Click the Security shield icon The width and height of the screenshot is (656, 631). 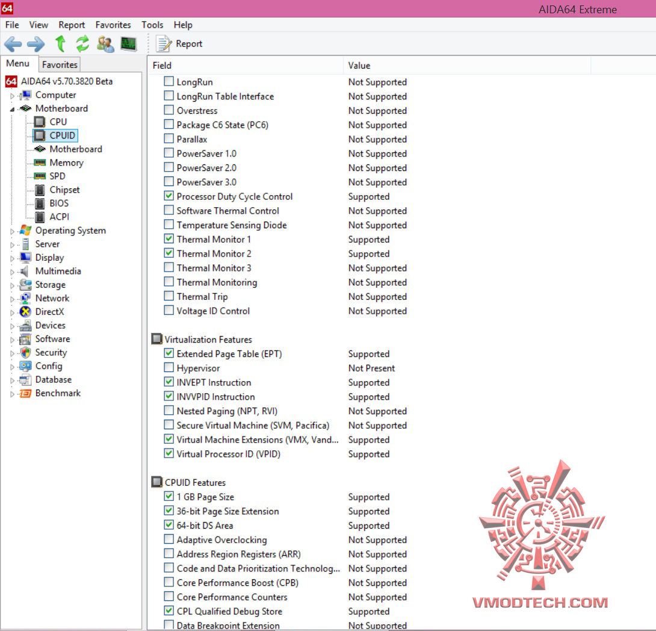tap(25, 352)
